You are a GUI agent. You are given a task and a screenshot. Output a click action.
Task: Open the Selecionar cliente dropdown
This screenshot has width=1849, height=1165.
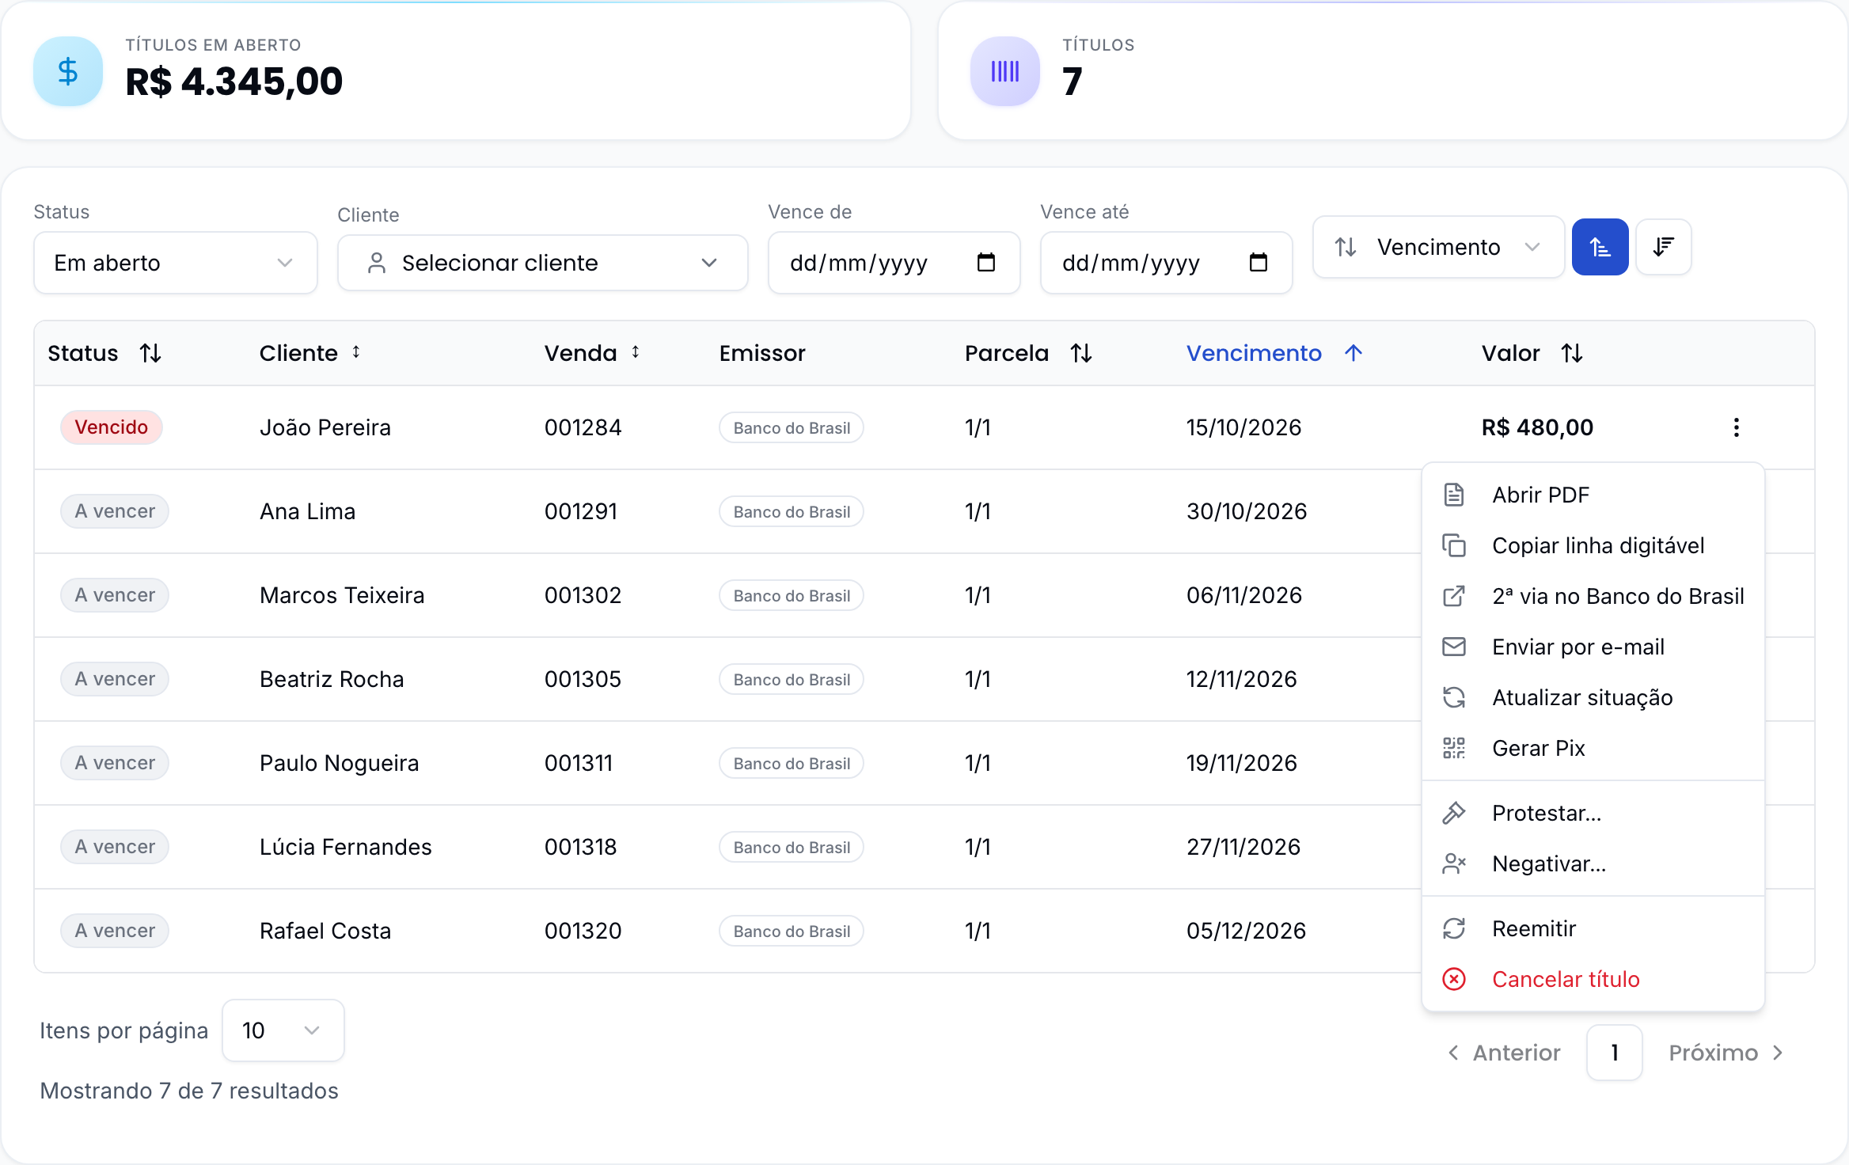(x=543, y=263)
